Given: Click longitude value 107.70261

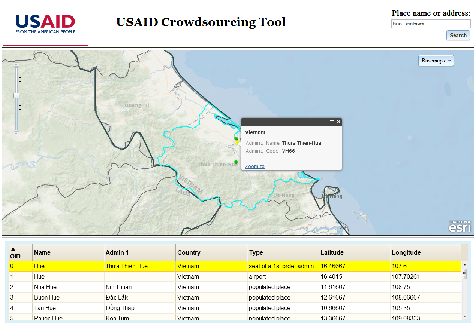Looking at the screenshot, I should 425,277.
